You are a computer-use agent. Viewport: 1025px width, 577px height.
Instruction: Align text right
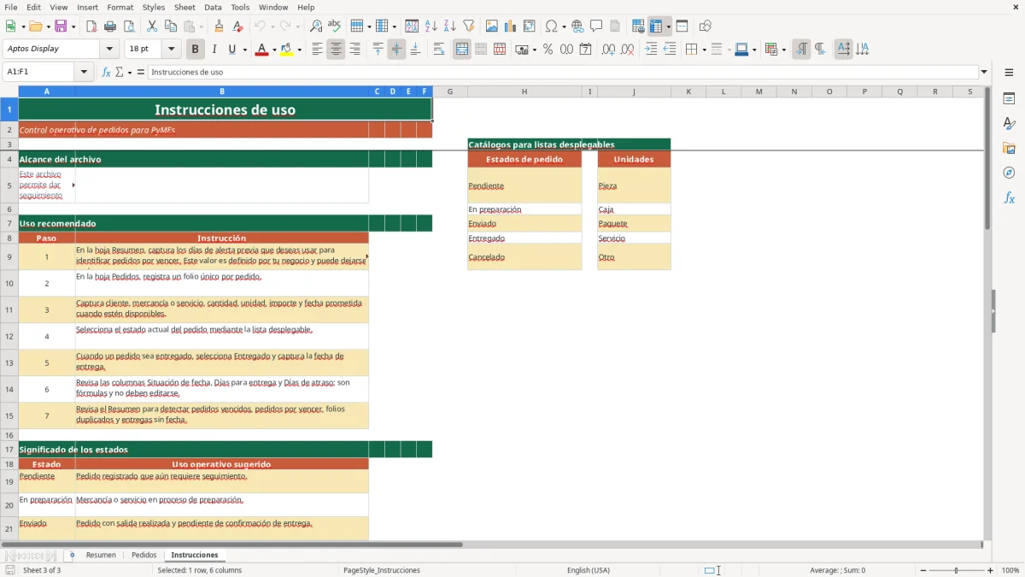coord(354,50)
